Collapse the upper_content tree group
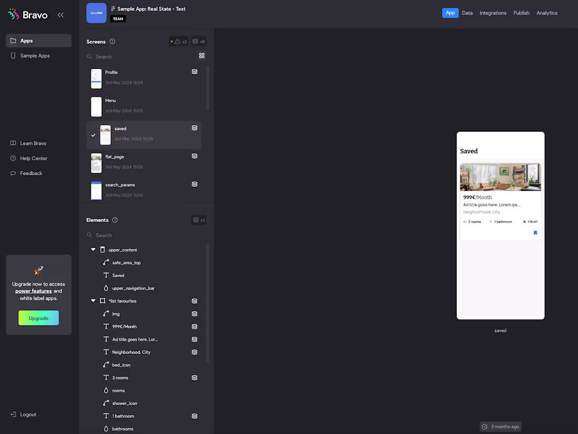The height and width of the screenshot is (434, 578). pos(93,250)
